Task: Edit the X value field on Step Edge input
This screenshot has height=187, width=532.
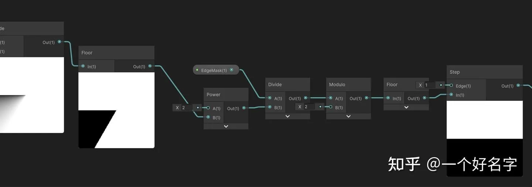Action: 430,85
